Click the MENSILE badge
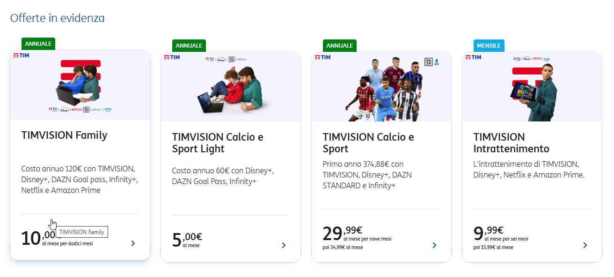 pyautogui.click(x=488, y=46)
